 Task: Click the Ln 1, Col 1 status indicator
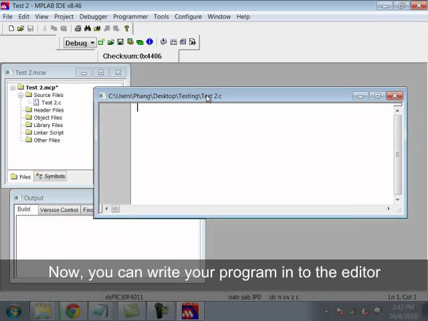click(402, 297)
